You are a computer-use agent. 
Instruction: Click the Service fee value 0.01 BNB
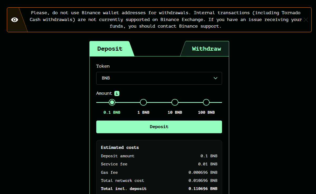pyautogui.click(x=208, y=164)
